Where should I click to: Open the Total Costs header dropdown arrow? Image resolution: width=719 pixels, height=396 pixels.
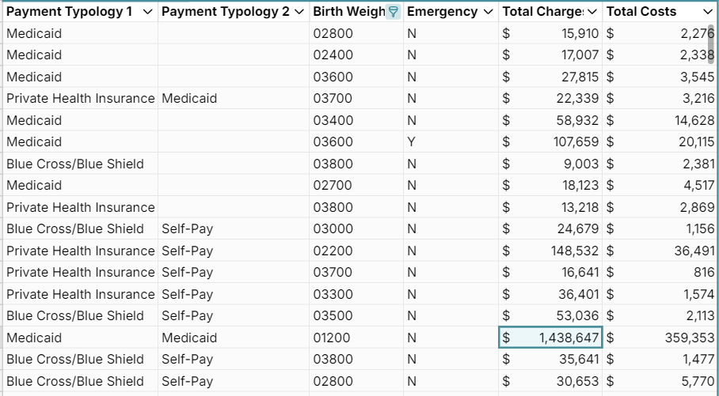pyautogui.click(x=707, y=12)
